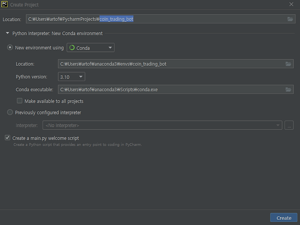Screen dimensions: 300x225
Task: Click the 'Python version:' label
Action: (31, 77)
